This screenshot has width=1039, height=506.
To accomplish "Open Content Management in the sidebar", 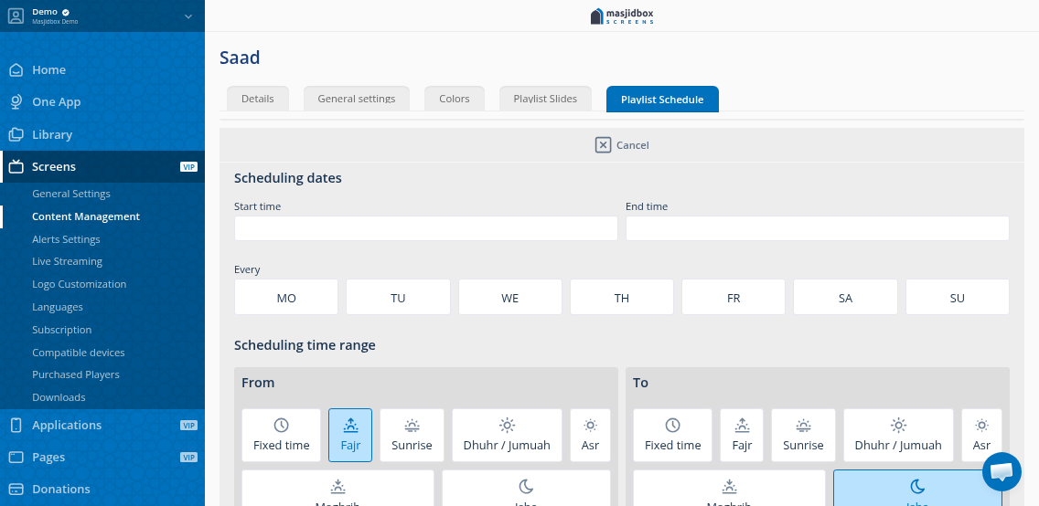I will point(86,216).
